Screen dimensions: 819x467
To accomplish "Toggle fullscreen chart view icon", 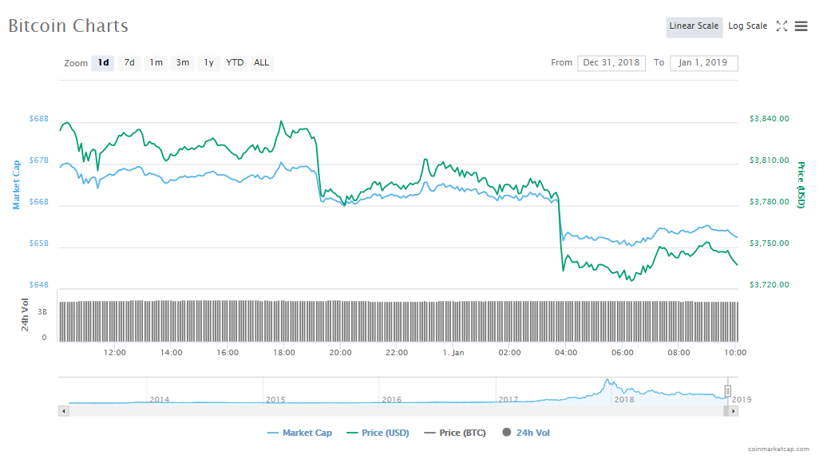I will [x=781, y=26].
